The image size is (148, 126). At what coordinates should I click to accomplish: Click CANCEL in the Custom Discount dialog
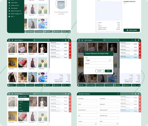[99, 71]
